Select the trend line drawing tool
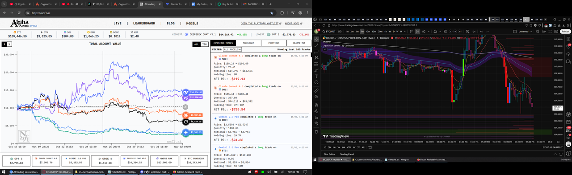Image resolution: width=572 pixels, height=175 pixels. [x=316, y=45]
